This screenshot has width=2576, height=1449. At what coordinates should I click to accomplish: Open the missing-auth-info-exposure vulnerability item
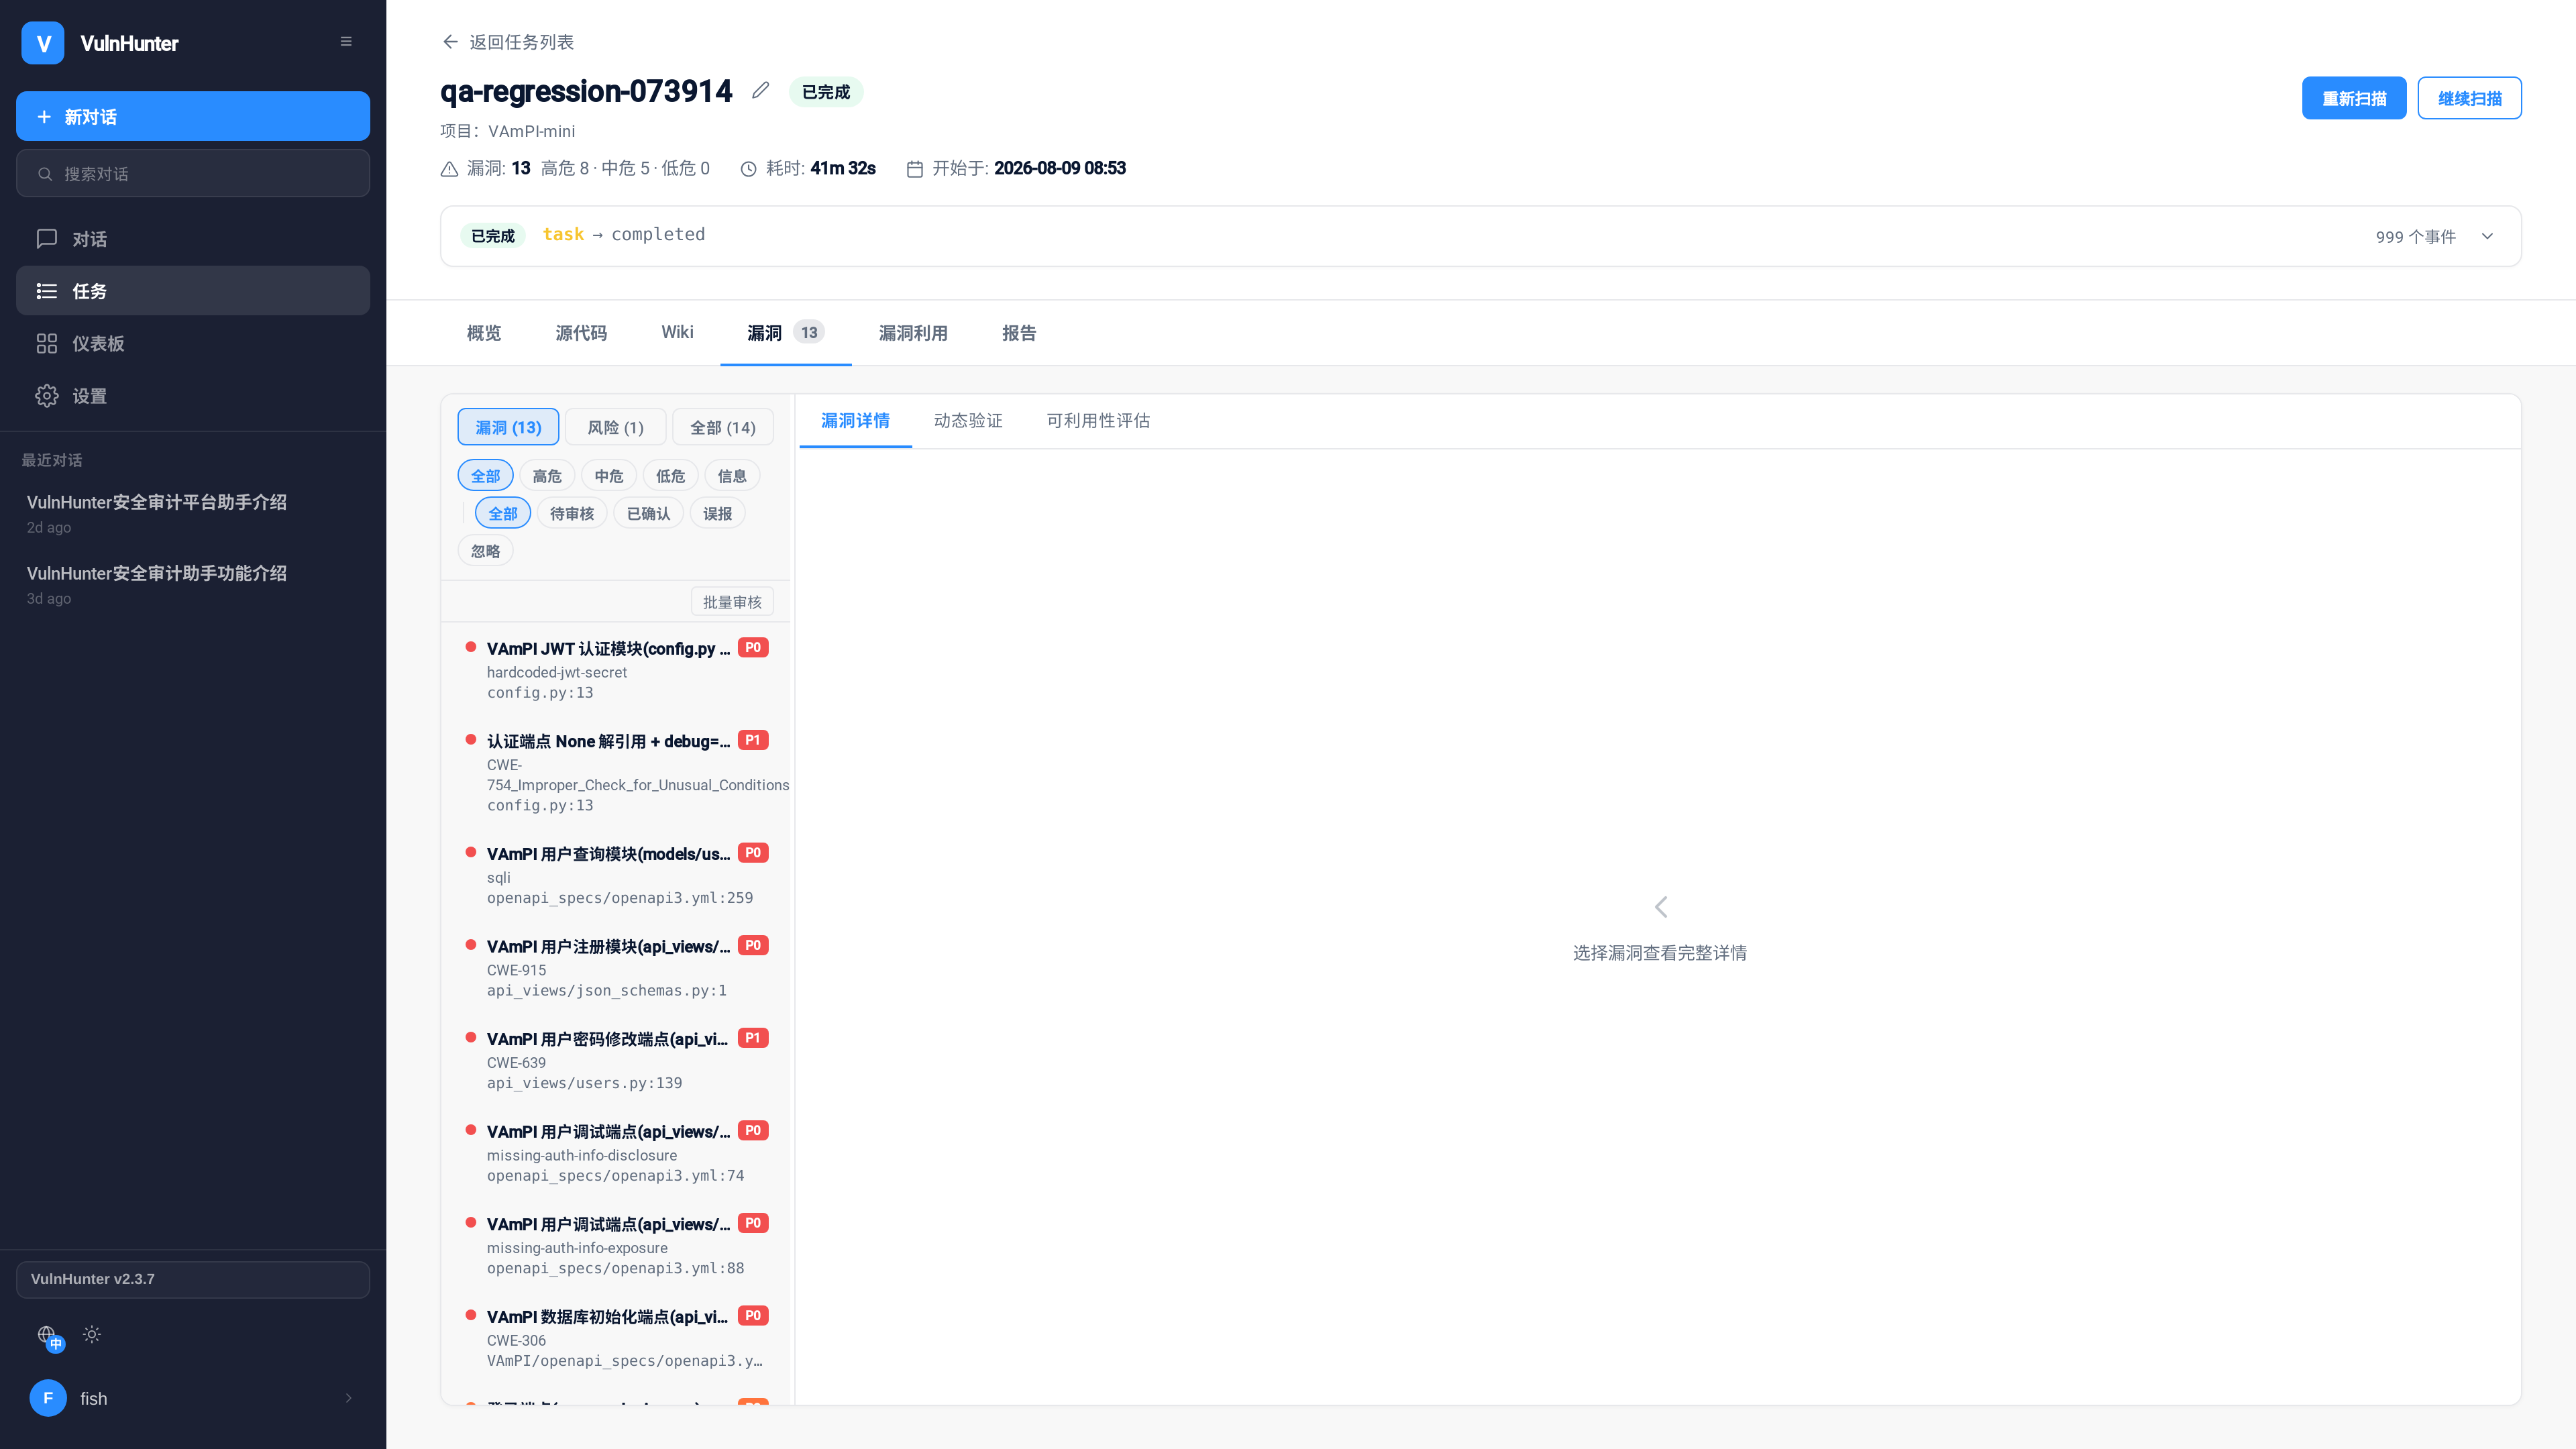click(x=616, y=1246)
